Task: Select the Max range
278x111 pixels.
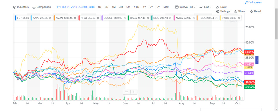Action: click(166, 7)
